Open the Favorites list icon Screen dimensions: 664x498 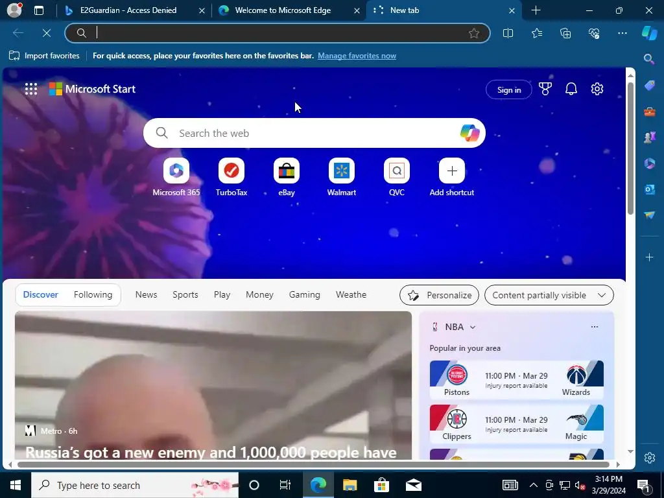(537, 33)
